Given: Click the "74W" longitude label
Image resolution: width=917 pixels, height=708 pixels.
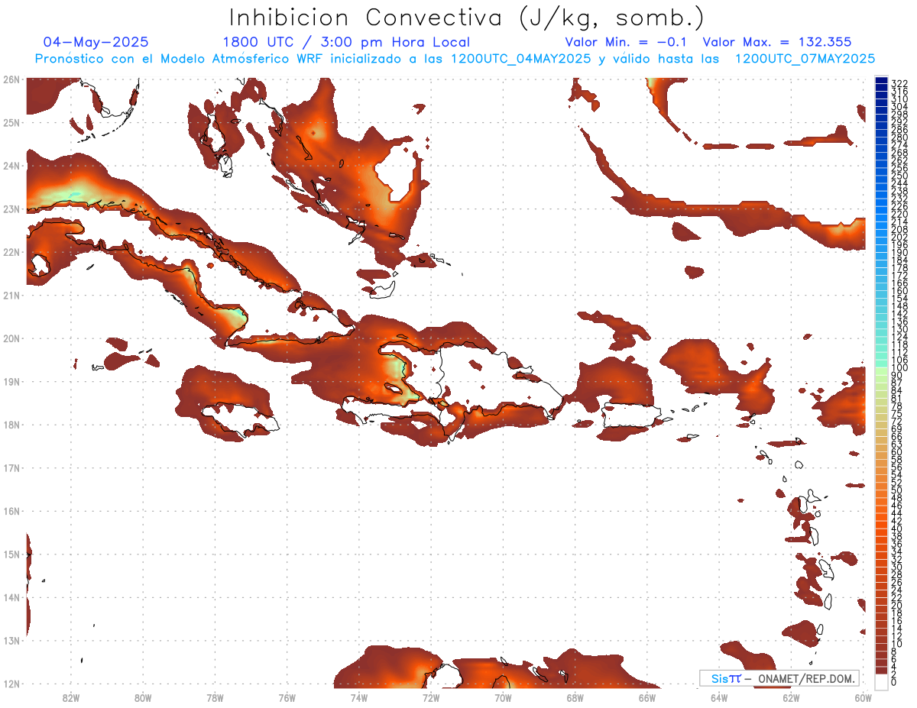Looking at the screenshot, I should [x=359, y=697].
